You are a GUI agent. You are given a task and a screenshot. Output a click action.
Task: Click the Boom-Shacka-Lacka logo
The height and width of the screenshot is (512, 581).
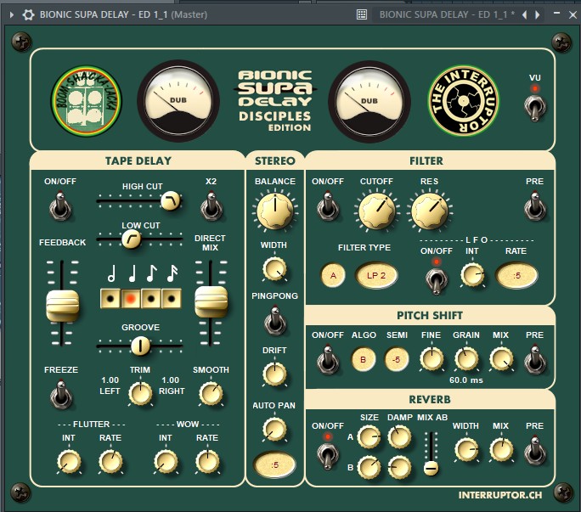[86, 101]
